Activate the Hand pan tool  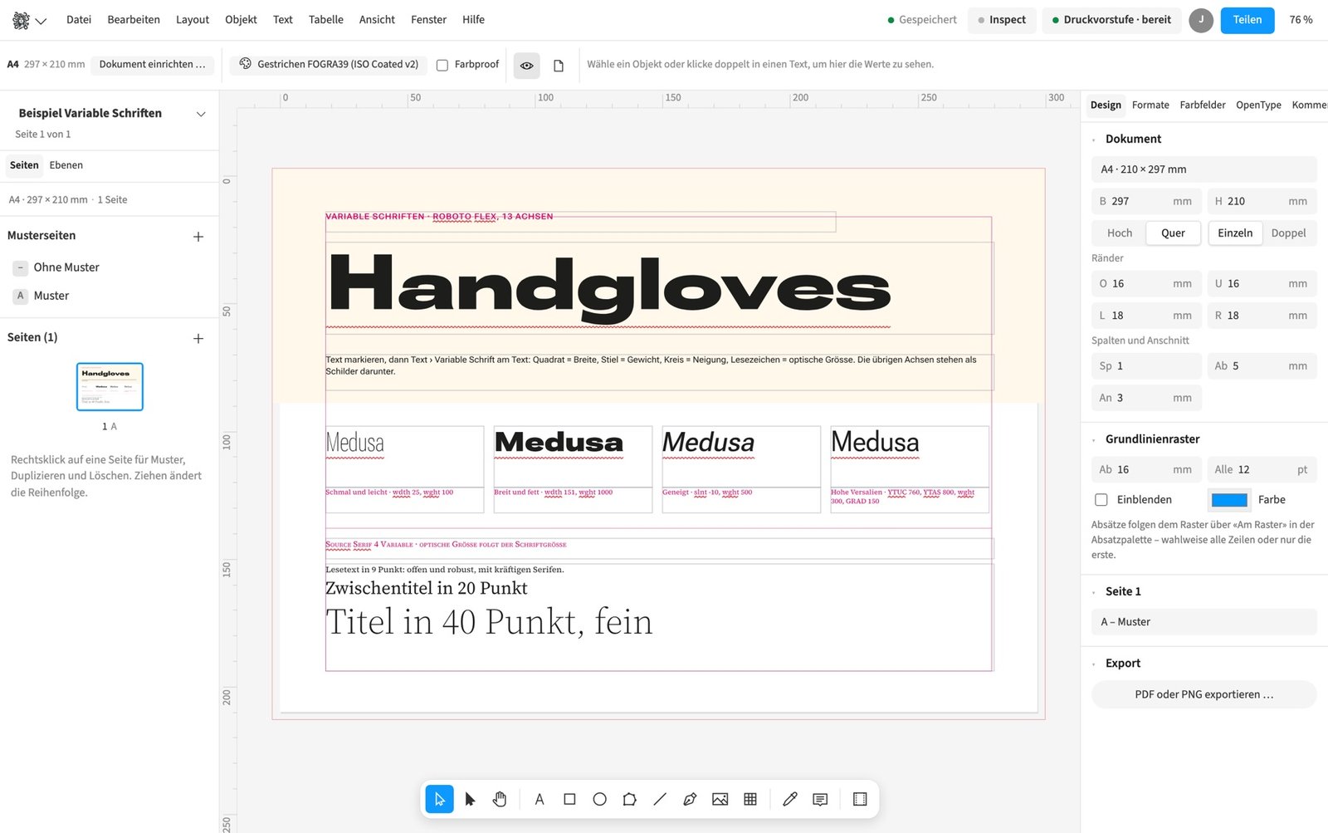500,799
